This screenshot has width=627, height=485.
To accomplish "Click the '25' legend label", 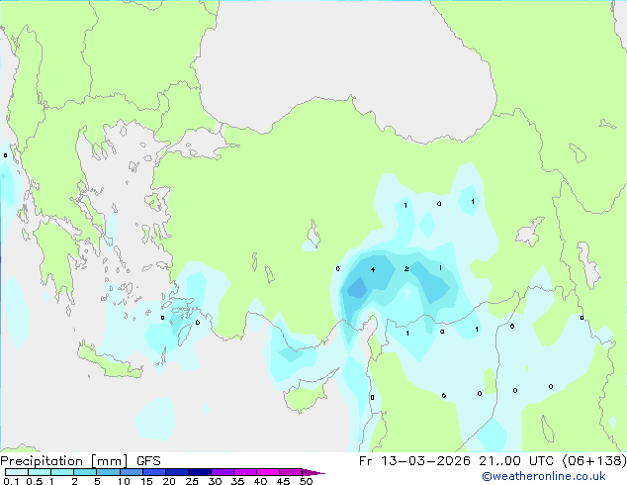I will point(192,481).
